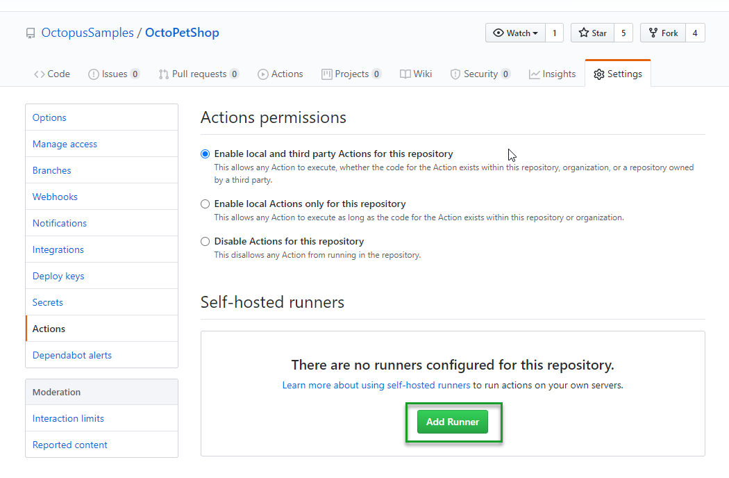The width and height of the screenshot is (729, 478).
Task: Fork the repository
Action: (662, 33)
